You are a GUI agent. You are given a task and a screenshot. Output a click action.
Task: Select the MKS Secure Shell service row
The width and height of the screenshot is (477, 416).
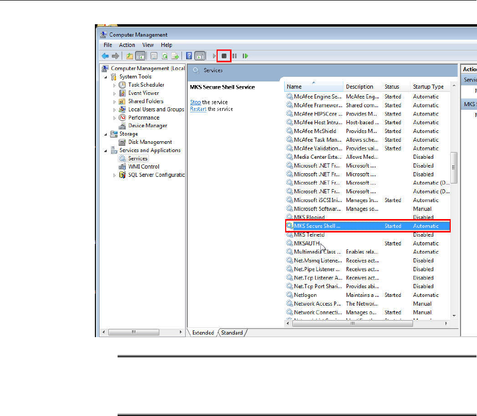tap(368, 226)
